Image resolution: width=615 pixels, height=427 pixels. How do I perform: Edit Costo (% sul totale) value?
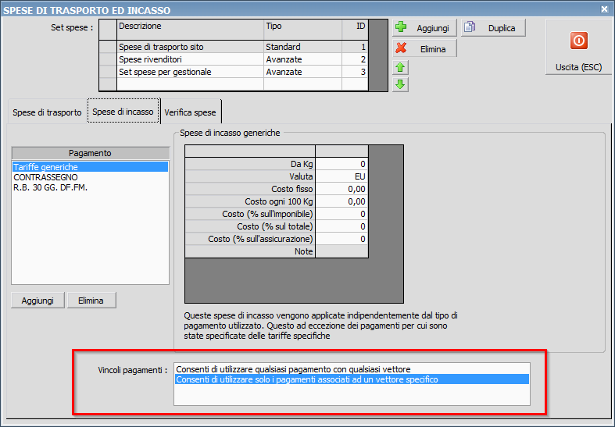(341, 226)
